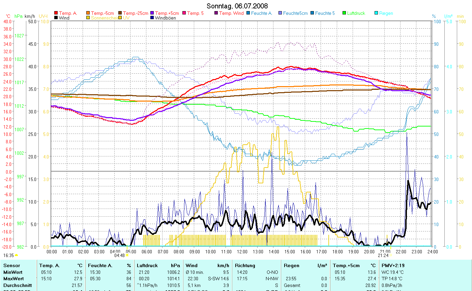Click the yellow sunrise marker at 04:48
Screen dimensions: 472x291
(127, 255)
